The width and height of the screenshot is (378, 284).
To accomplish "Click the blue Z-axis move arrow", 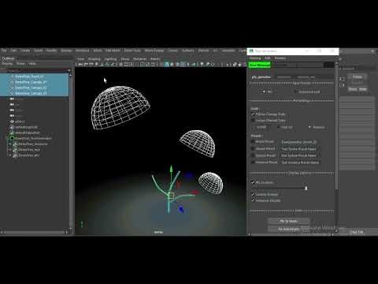I will pos(181,209).
